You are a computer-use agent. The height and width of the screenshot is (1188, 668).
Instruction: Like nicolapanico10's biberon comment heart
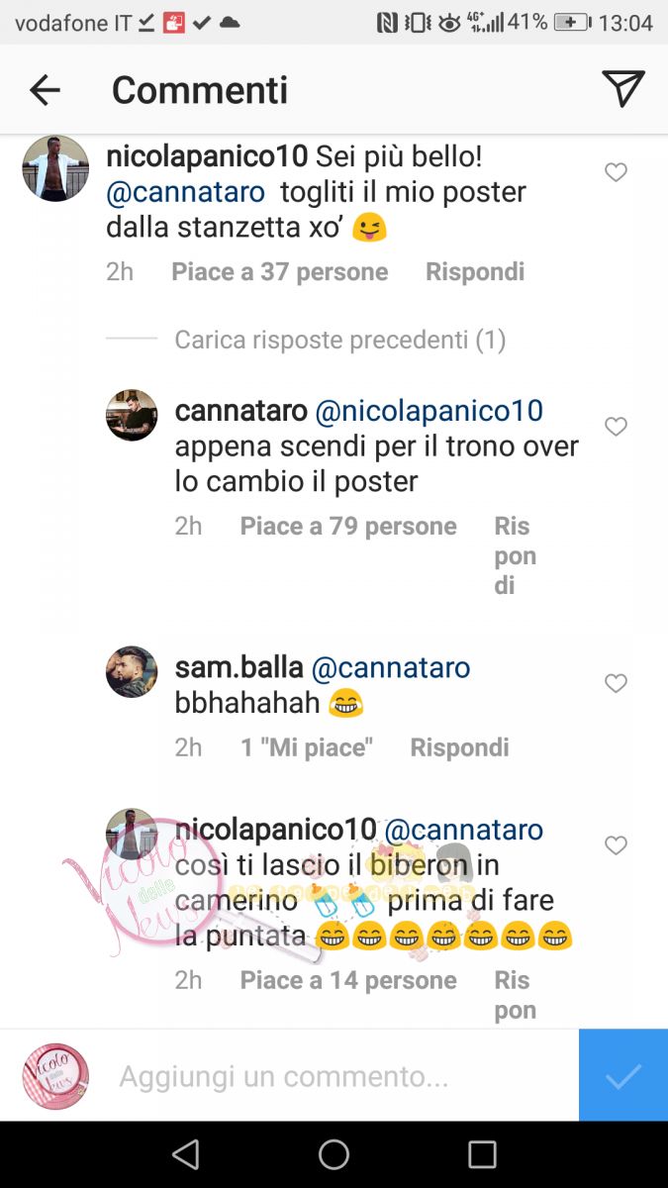click(x=616, y=845)
